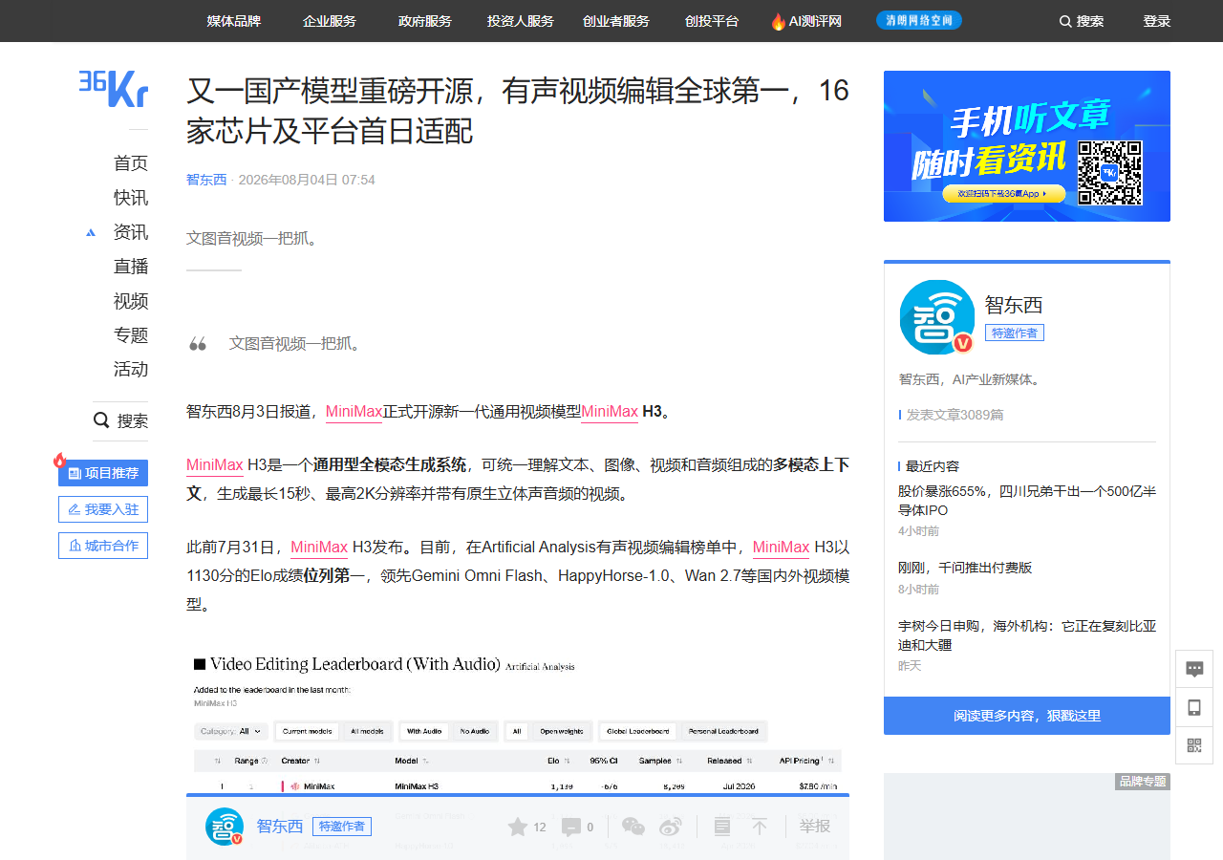Click MiniMax link before H3发布

click(x=319, y=548)
